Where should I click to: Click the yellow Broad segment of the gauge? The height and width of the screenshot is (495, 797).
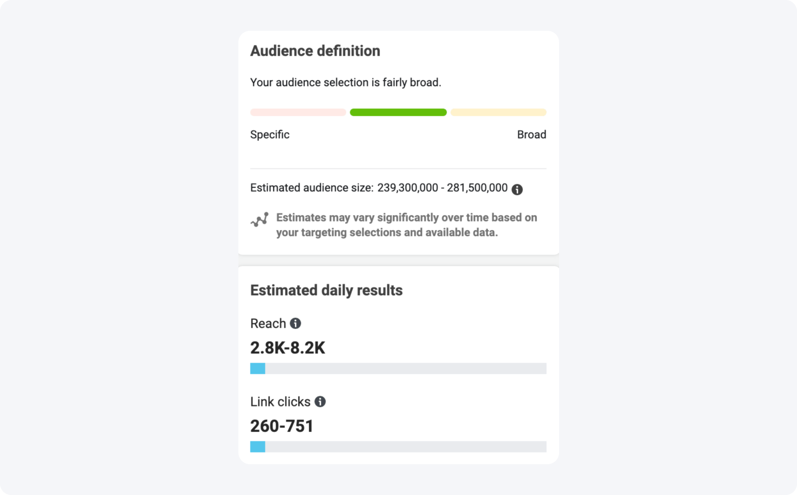(498, 112)
